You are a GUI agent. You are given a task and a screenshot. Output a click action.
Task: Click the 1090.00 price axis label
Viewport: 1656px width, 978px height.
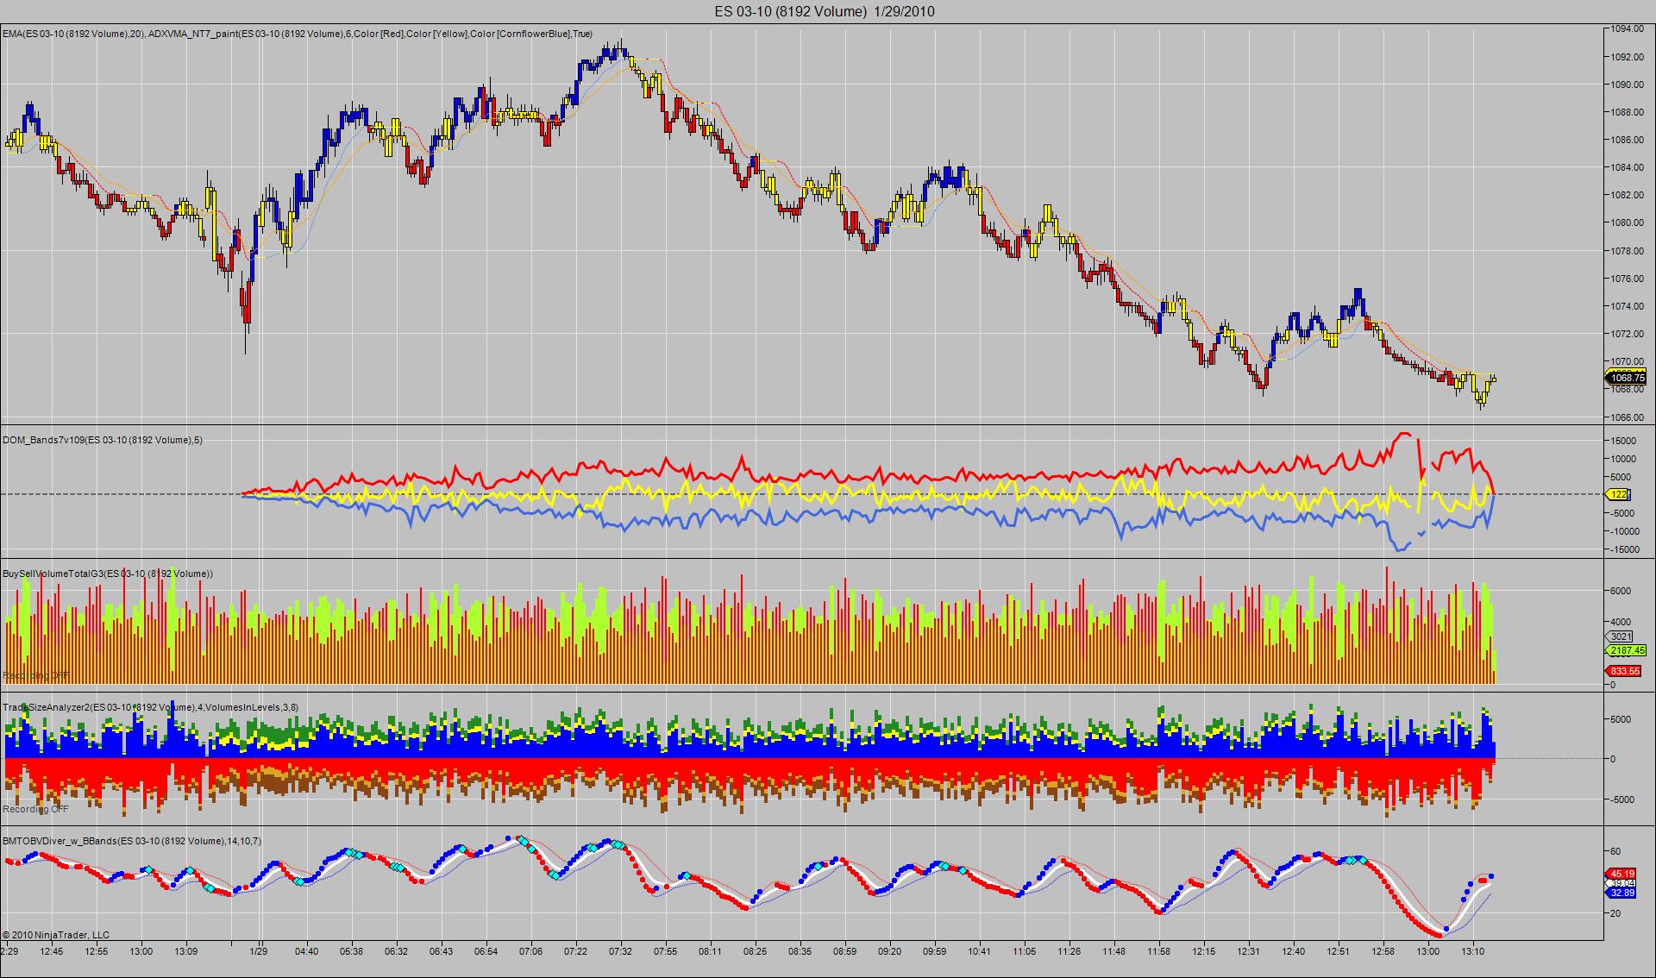tap(1627, 85)
